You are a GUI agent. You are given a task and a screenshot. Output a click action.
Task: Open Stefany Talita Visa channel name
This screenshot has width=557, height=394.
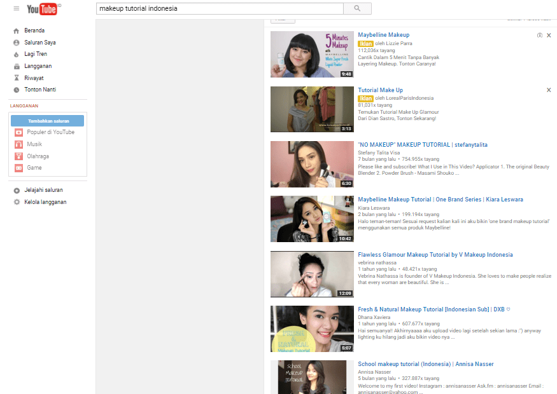[x=379, y=153]
